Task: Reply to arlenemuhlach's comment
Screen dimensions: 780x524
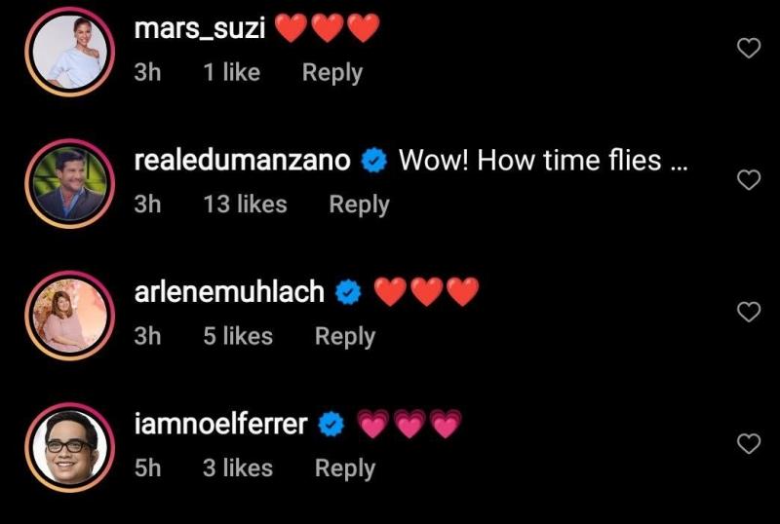Action: tap(344, 336)
